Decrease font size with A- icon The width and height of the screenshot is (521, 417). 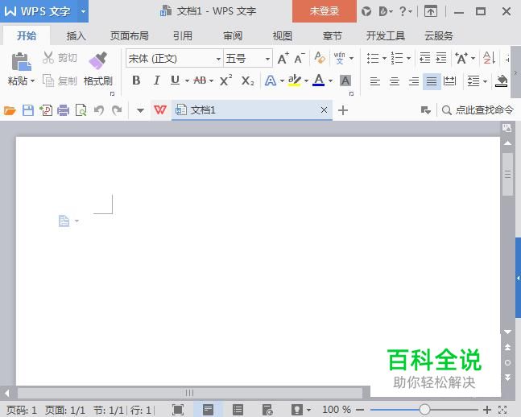(x=300, y=59)
